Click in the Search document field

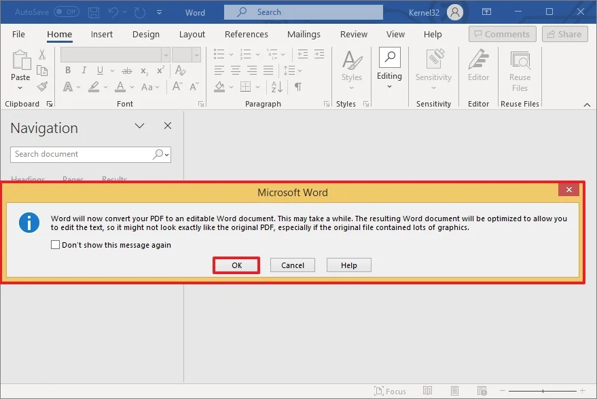[x=90, y=155]
